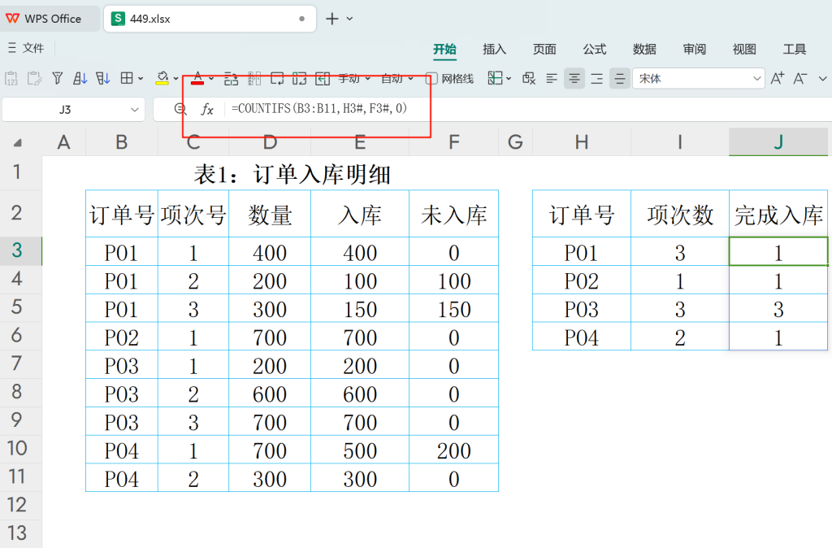Open the Name Box dropdown for J3
The height and width of the screenshot is (548, 832).
pyautogui.click(x=134, y=110)
